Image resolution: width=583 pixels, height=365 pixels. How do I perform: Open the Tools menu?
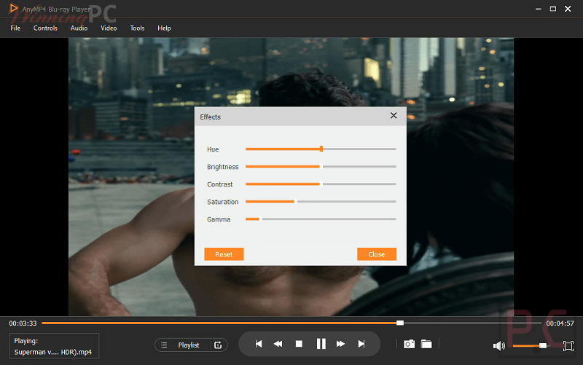click(x=137, y=28)
